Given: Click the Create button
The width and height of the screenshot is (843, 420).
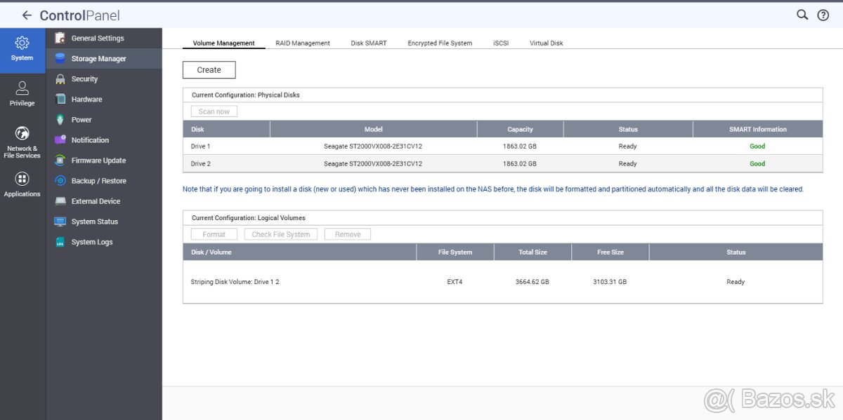Looking at the screenshot, I should coord(209,69).
